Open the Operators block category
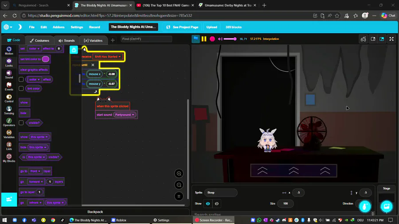Viewport: 399px width, 224px height. [x=9, y=122]
